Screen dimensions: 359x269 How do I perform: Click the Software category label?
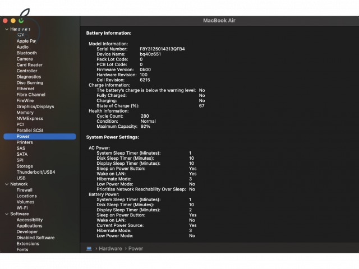(x=20, y=214)
